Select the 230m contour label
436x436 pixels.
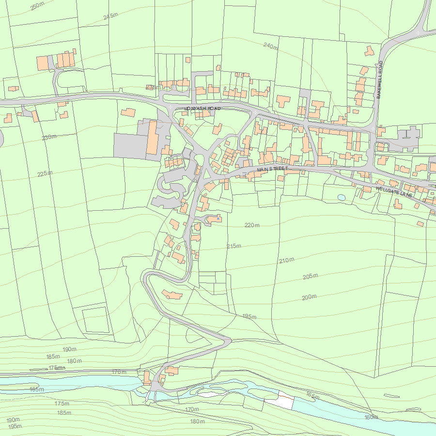pos(49,137)
